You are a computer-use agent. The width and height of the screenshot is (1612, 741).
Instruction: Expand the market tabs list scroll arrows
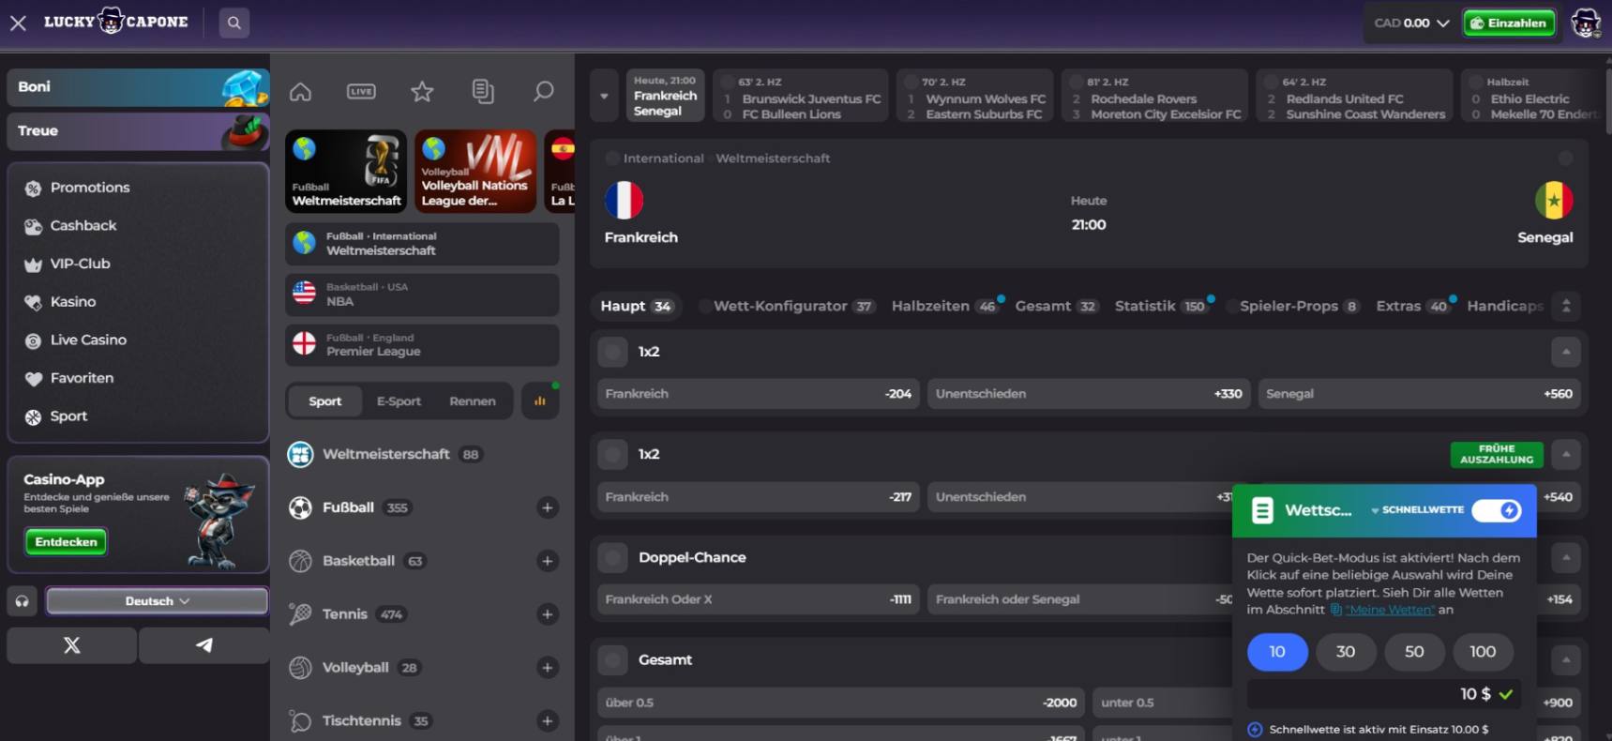1565,306
